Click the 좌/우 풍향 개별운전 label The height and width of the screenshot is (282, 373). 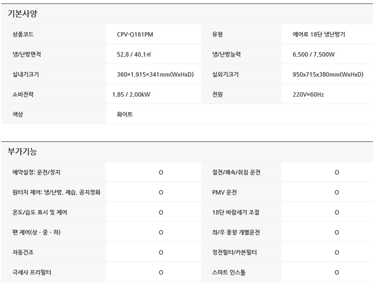coord(236,232)
